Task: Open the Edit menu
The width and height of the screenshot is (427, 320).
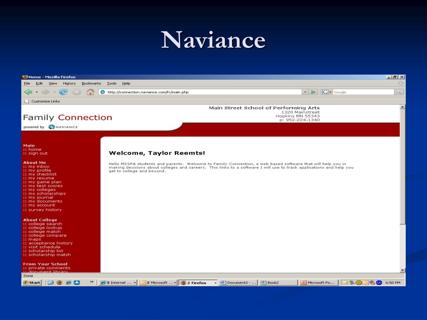Action: (39, 83)
